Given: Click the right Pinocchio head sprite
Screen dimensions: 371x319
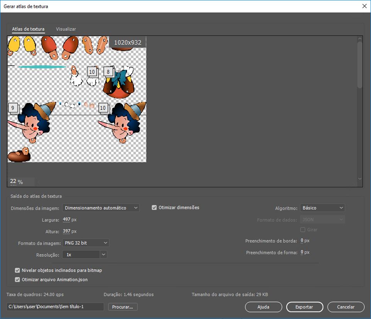Looking at the screenshot, I should click(122, 123).
